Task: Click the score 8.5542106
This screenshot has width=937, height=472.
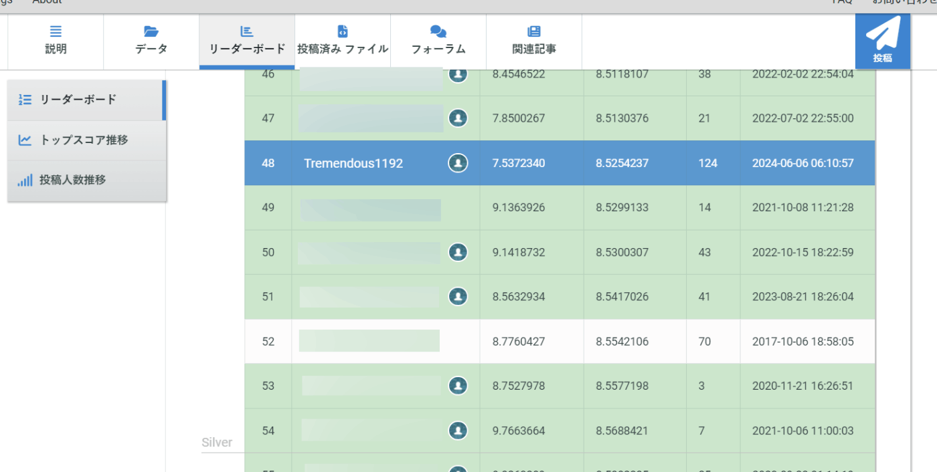Action: point(622,342)
